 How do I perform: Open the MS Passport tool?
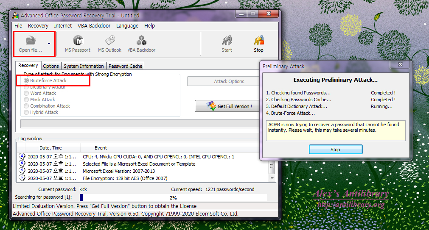click(78, 44)
